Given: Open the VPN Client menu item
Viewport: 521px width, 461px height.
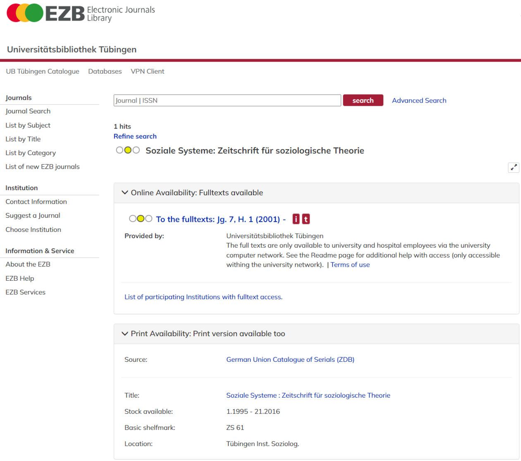Looking at the screenshot, I should click(x=148, y=71).
